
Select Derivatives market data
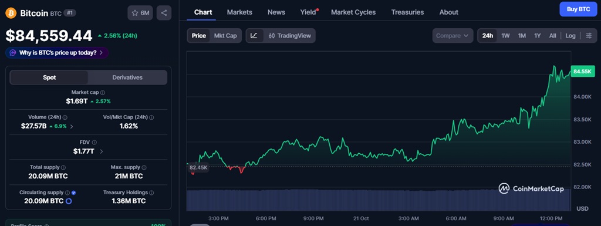[x=127, y=77]
